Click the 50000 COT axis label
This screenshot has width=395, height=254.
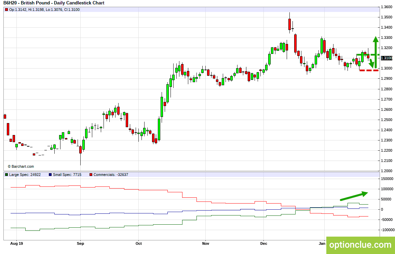tap(386, 199)
